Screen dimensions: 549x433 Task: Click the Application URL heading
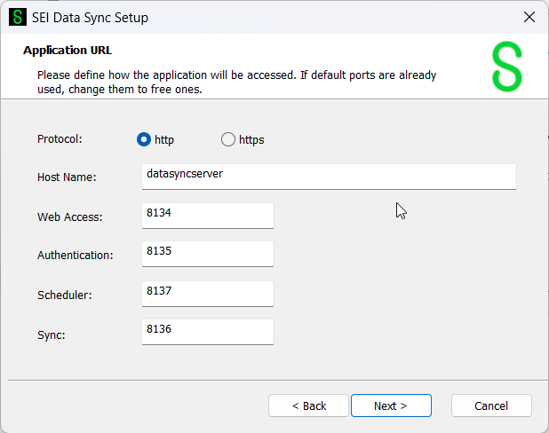coord(68,51)
